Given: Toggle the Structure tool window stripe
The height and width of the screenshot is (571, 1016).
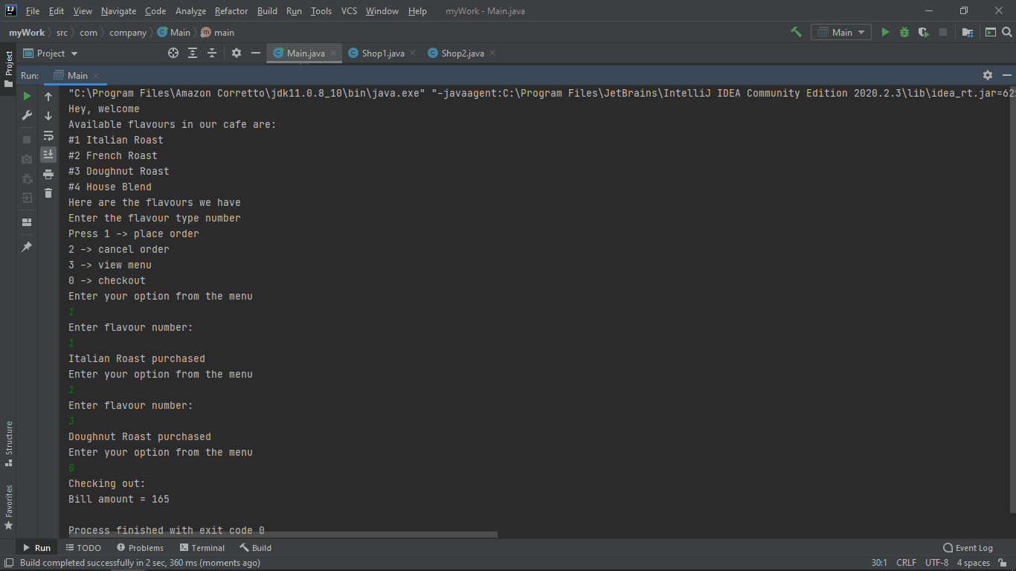Looking at the screenshot, I should tap(8, 443).
